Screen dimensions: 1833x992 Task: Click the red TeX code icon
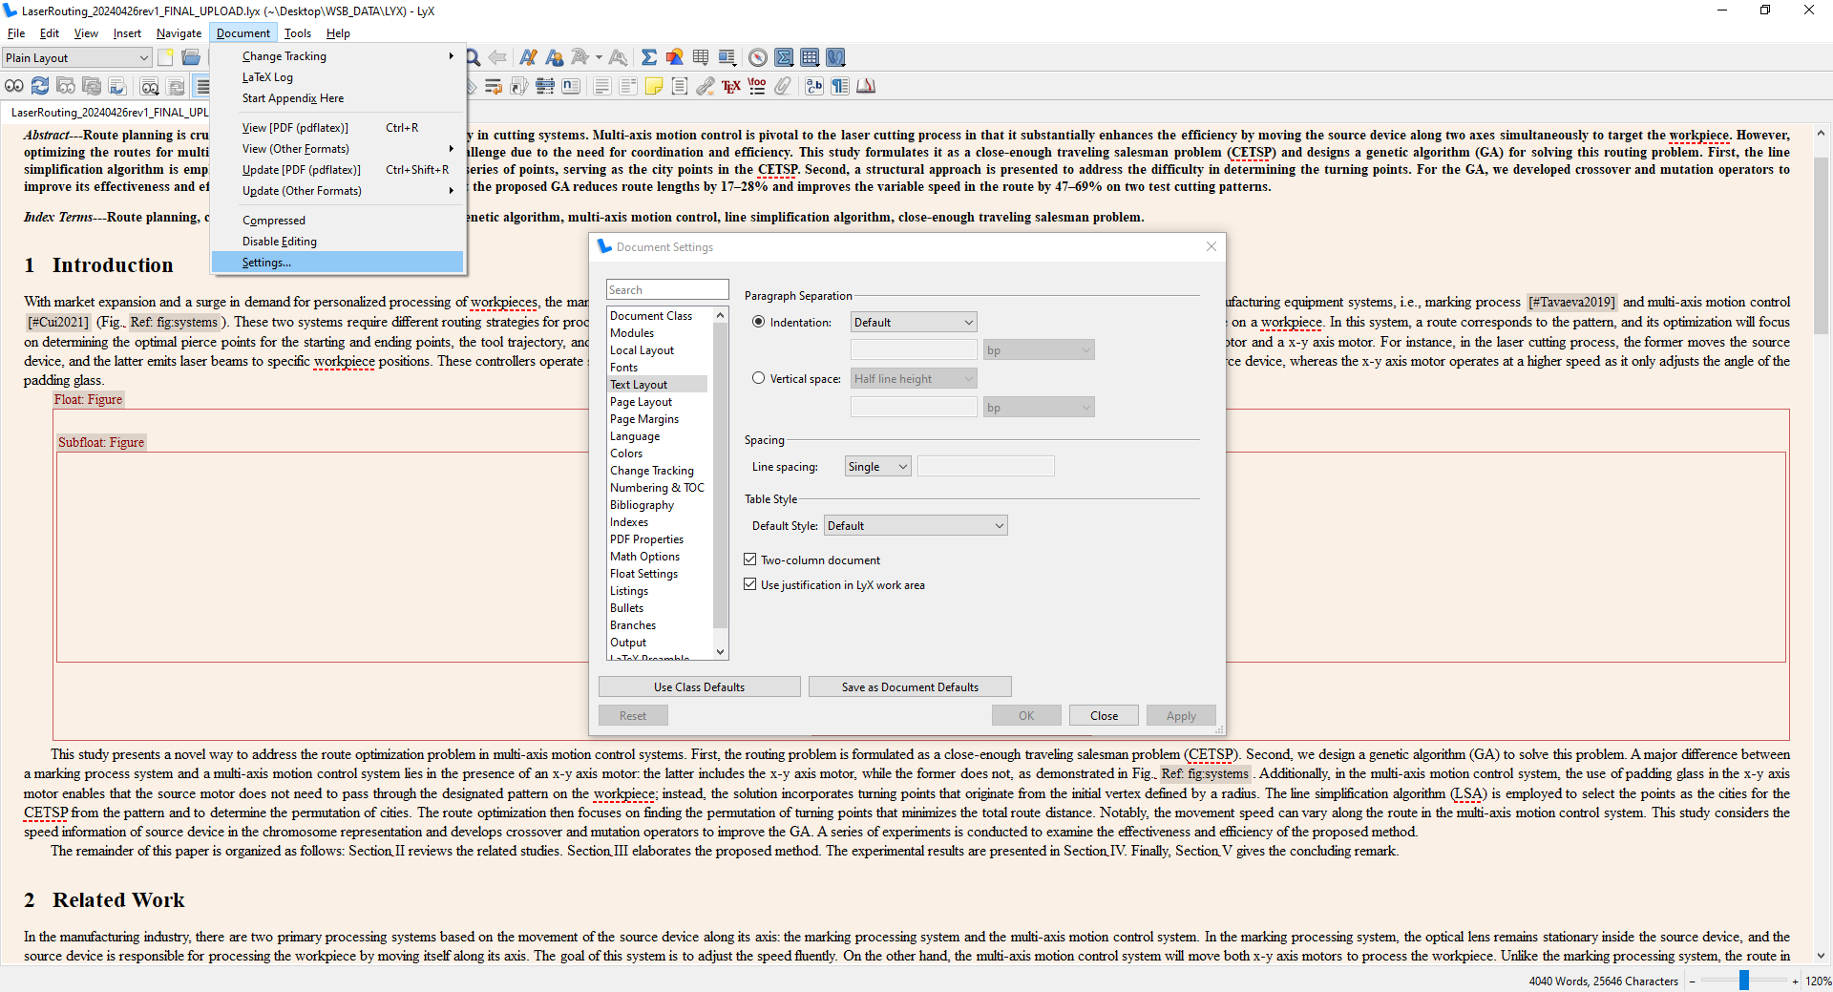[x=731, y=86]
